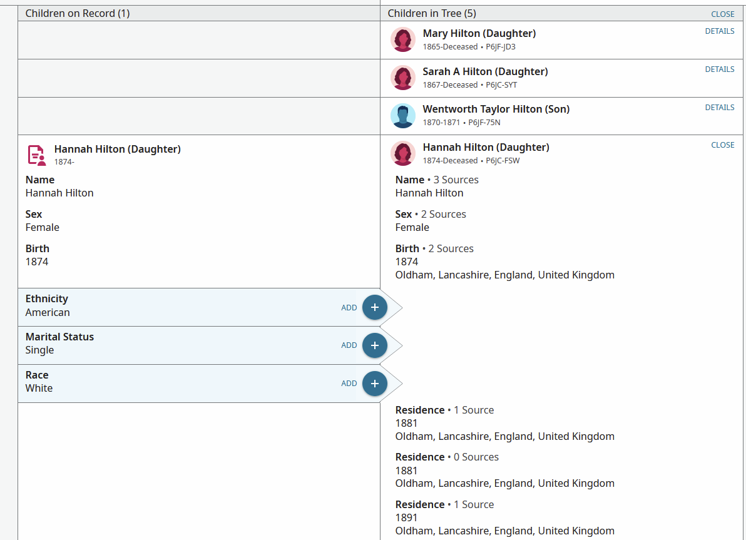Click Name 3 Sources in tree column
Image resolution: width=746 pixels, height=540 pixels.
(x=437, y=180)
